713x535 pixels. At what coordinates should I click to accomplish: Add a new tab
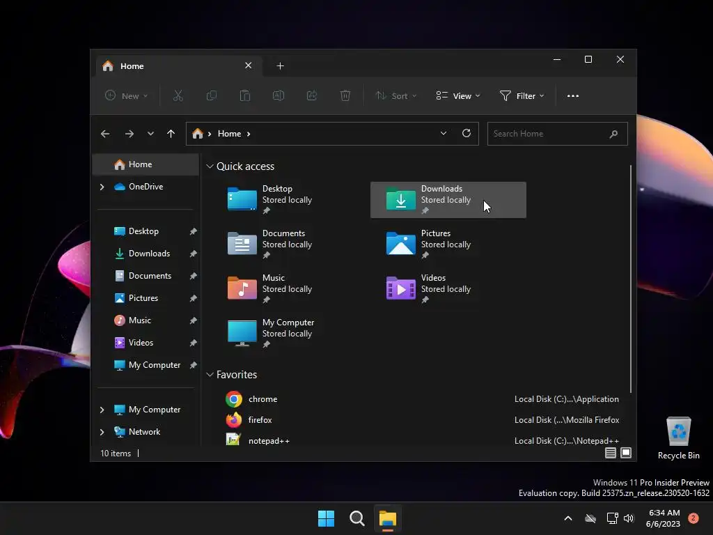(280, 66)
